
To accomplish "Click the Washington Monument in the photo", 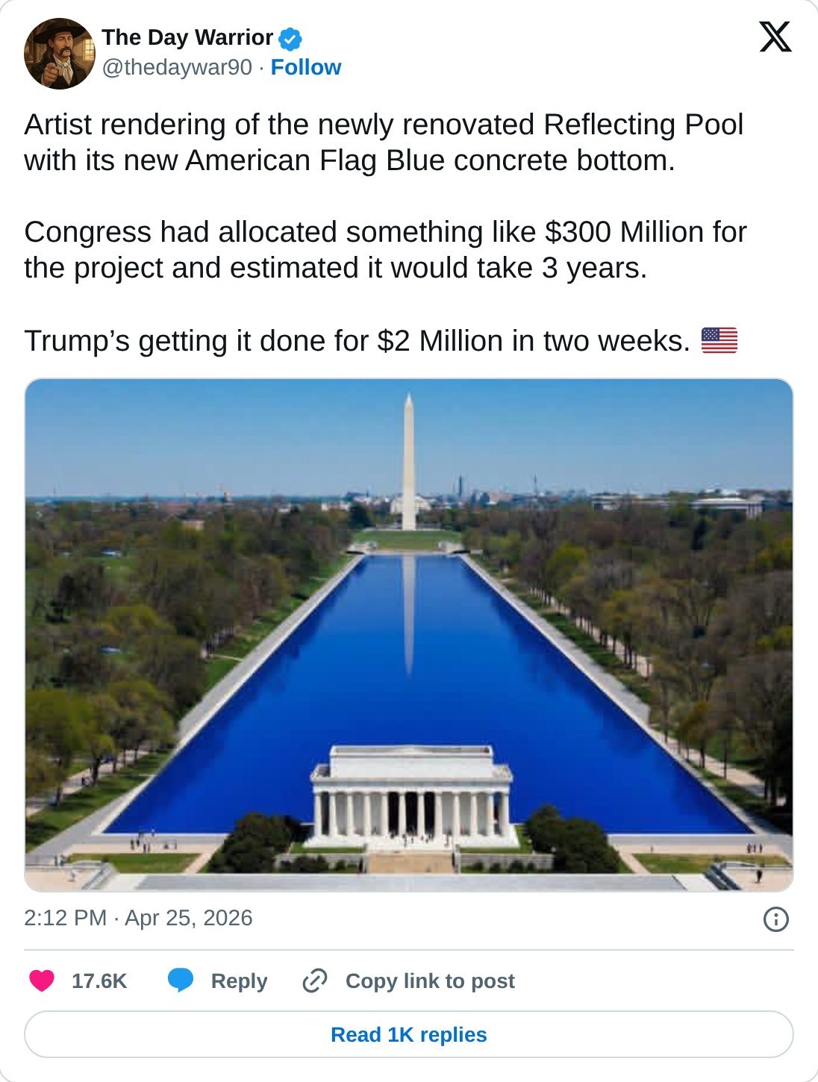I will pyautogui.click(x=408, y=463).
